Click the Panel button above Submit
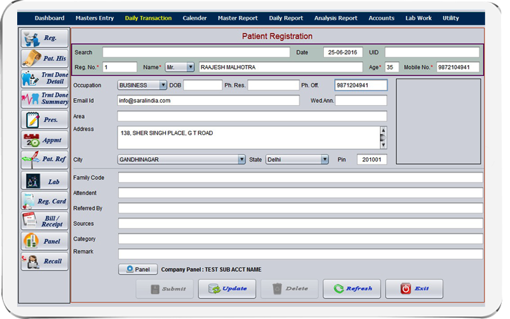Viewport: 510px width, 319px height. click(138, 269)
